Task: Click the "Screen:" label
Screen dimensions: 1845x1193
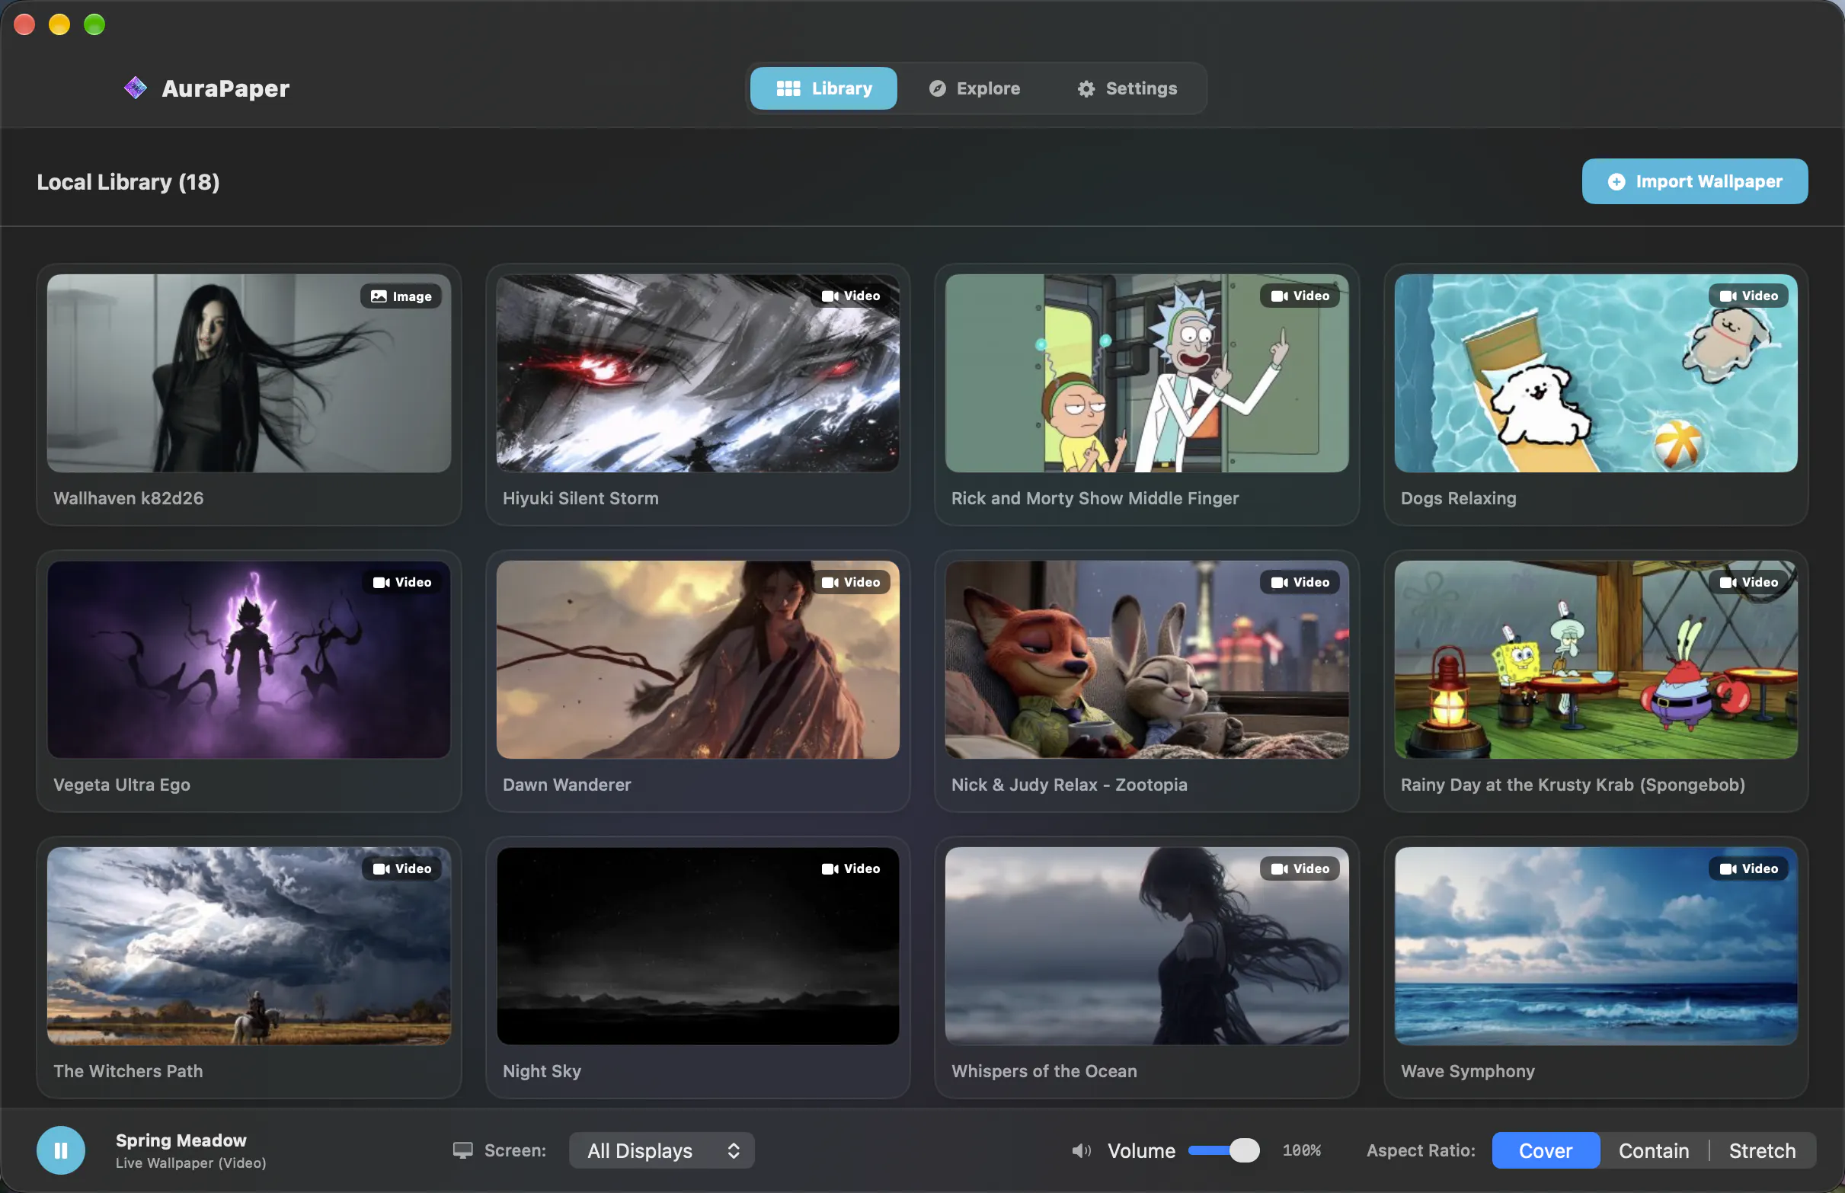Action: pyautogui.click(x=515, y=1150)
